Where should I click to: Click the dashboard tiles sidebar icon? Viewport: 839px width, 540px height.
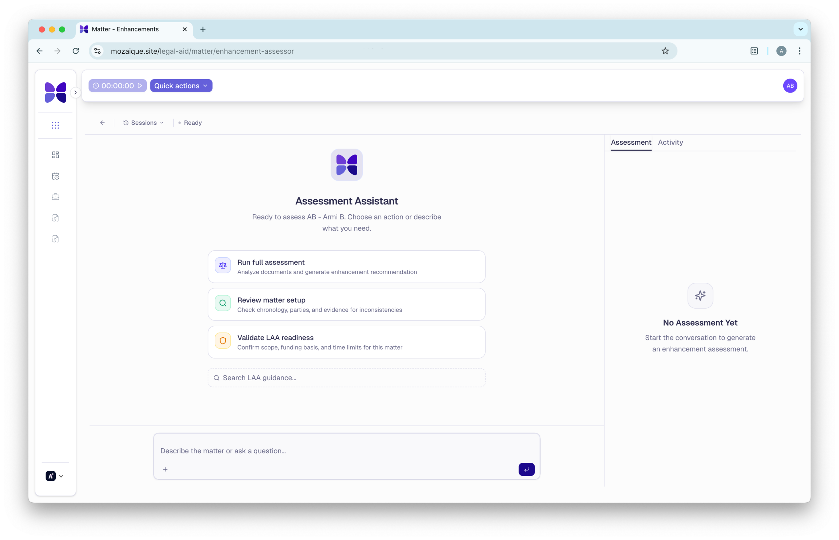[55, 154]
